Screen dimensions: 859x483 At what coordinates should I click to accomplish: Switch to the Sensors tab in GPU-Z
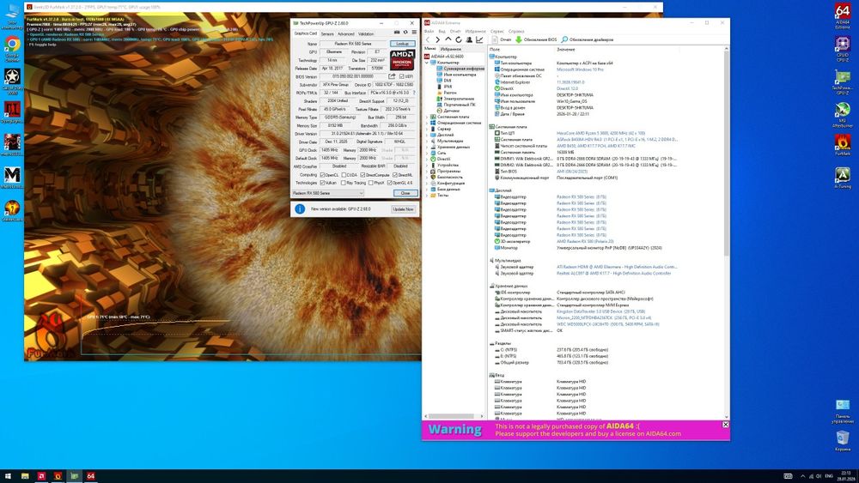[x=327, y=34]
